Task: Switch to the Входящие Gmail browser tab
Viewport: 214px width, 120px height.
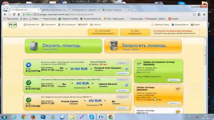Action: (x=86, y=10)
